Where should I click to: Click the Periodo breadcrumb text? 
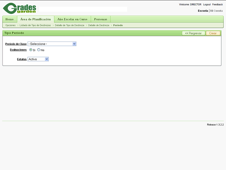[118, 25]
